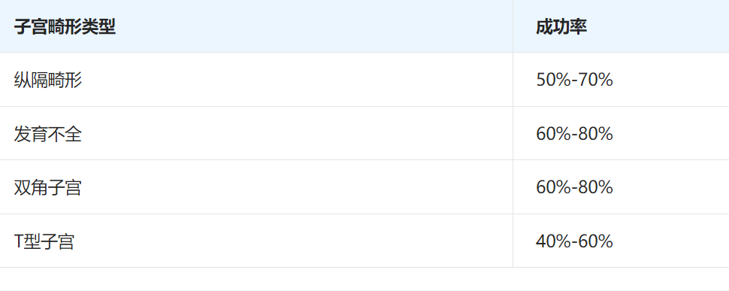The height and width of the screenshot is (291, 729).
Task: Click the text 双角子宫 in the table
Action: click(48, 187)
